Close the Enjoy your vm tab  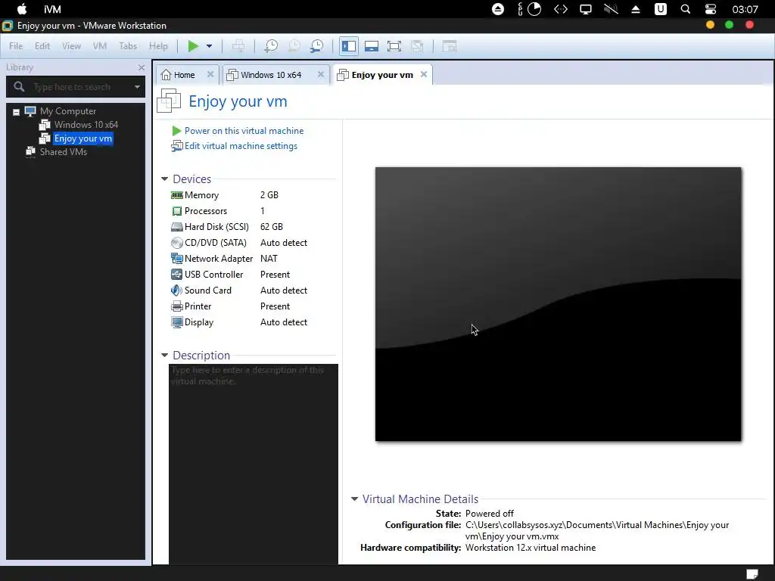[x=424, y=74]
